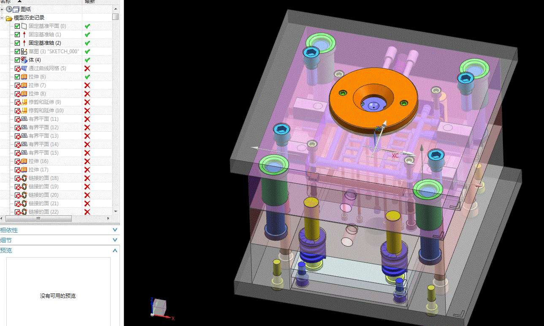544x326 pixels.
Task: Toggle the 草图 (3) SKETCH_000 checkbox
Action: [x=17, y=52]
